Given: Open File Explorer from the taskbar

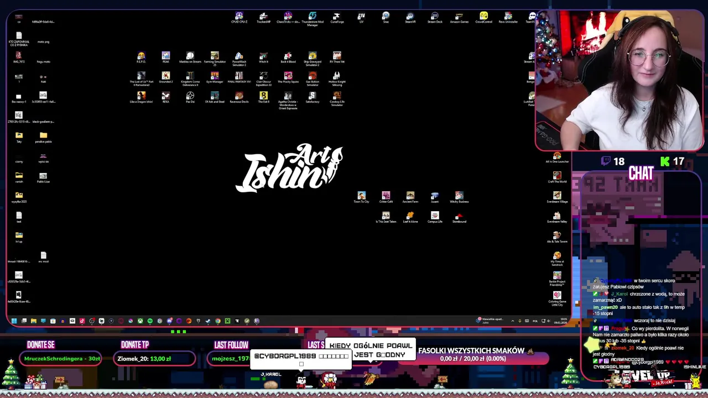Looking at the screenshot, I should [x=33, y=321].
